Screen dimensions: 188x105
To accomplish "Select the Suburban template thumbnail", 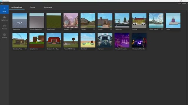I will pos(122,20).
